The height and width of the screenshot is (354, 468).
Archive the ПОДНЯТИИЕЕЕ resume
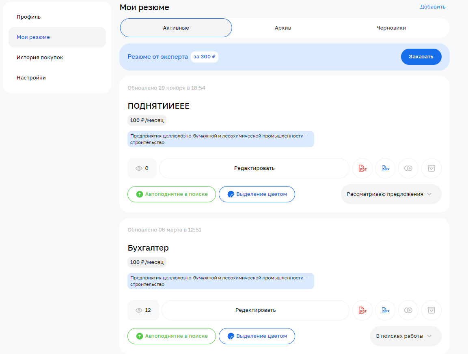[x=431, y=168]
